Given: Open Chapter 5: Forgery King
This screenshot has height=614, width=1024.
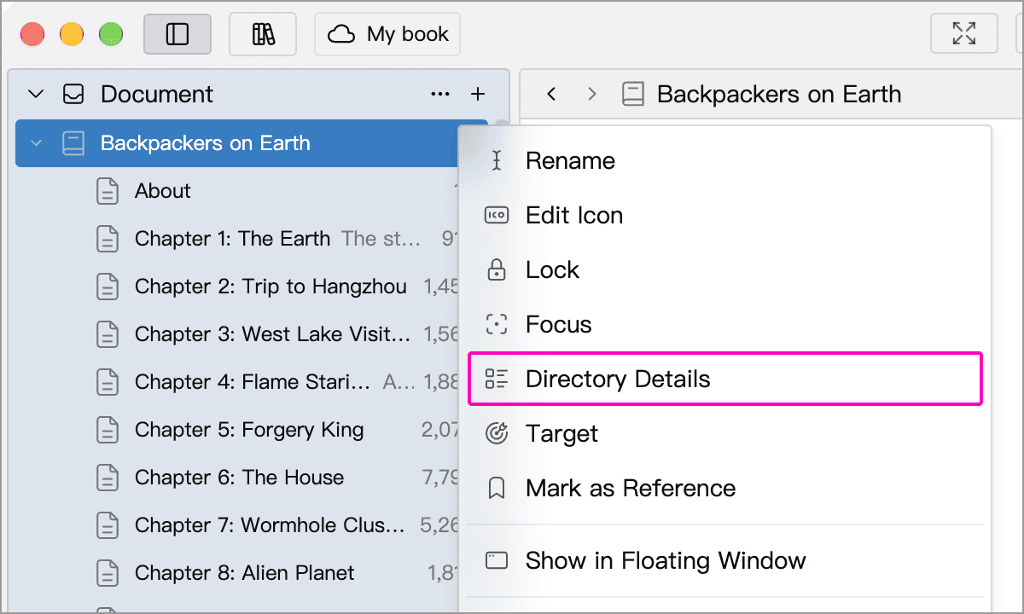Looking at the screenshot, I should pos(249,430).
